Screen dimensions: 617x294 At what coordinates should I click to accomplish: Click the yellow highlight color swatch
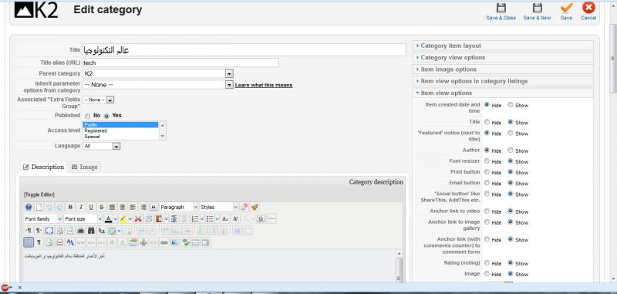tap(123, 219)
